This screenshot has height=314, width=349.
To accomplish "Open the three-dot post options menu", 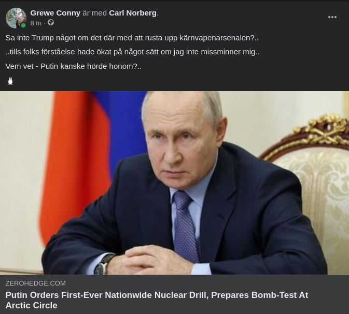I will [332, 17].
